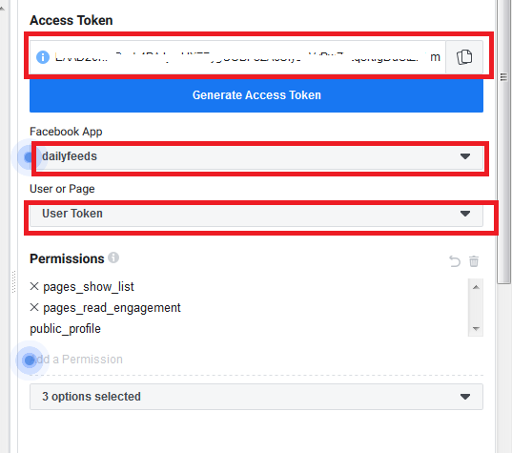Remove the pages_read_engagement permission

pyautogui.click(x=34, y=307)
